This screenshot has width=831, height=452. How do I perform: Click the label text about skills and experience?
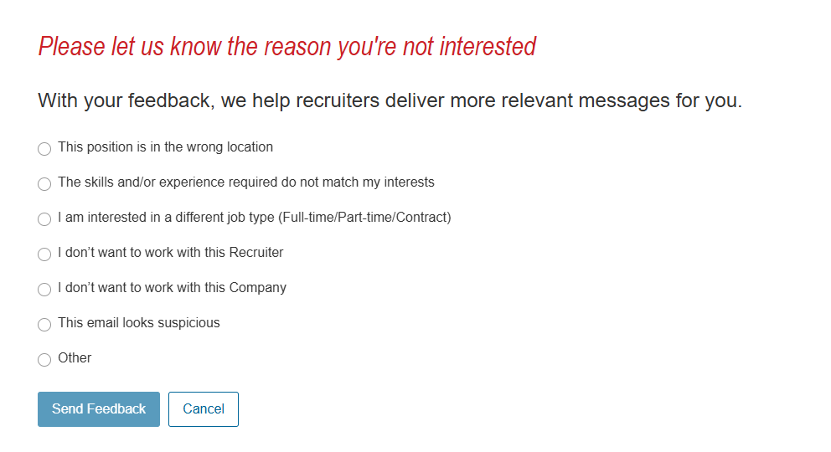[x=246, y=182]
